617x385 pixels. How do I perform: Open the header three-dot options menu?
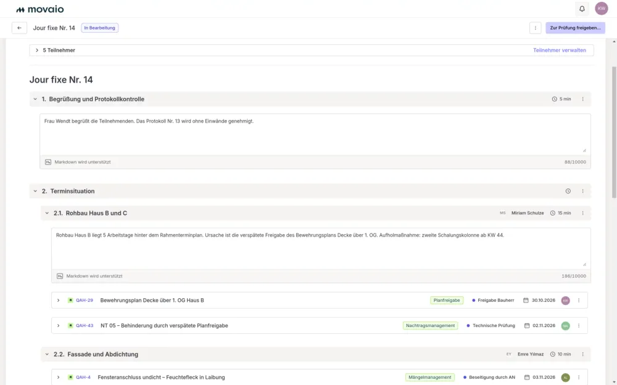pos(535,28)
